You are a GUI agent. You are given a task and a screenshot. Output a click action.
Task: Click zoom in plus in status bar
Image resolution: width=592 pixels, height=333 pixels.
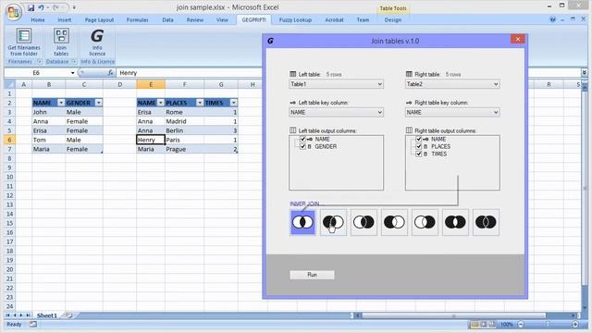[x=575, y=325]
